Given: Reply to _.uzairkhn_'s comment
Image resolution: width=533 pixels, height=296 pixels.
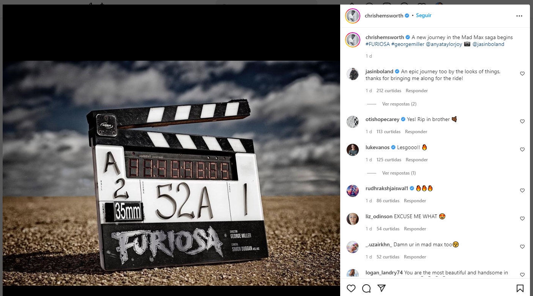Looking at the screenshot, I should 415,257.
